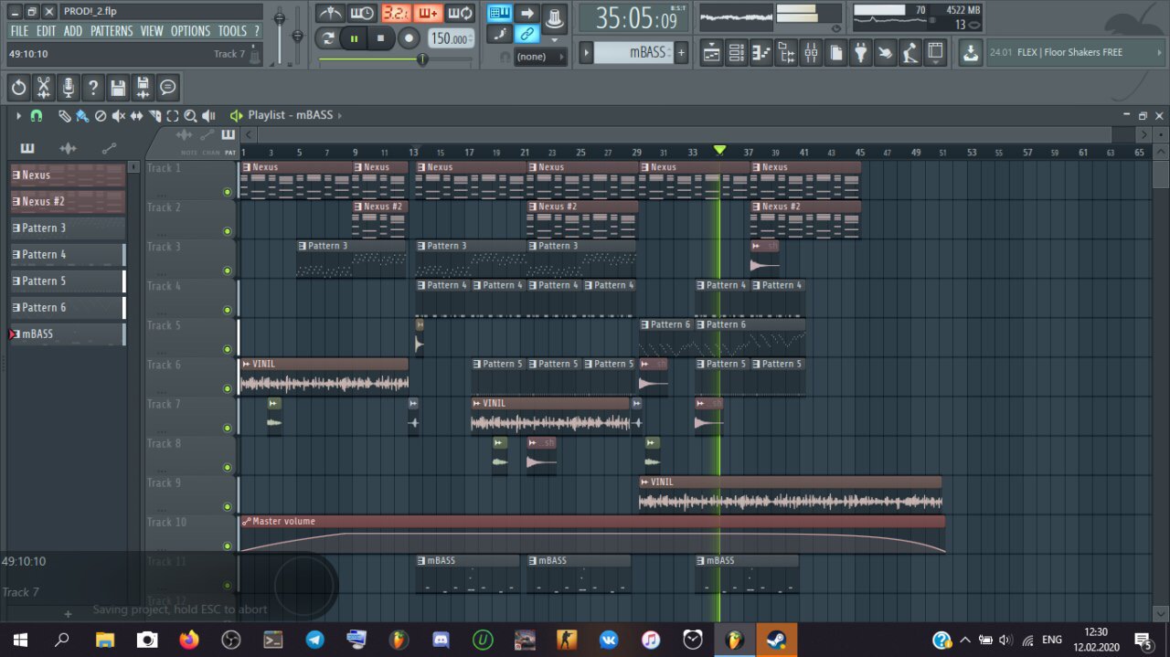
Task: Open the Mixer window icon
Action: click(811, 53)
